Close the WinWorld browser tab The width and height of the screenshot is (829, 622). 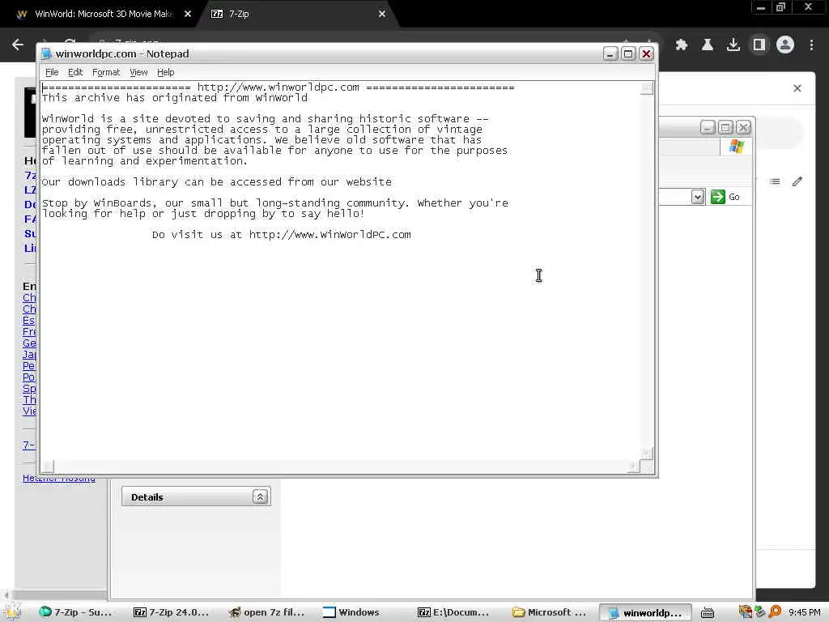click(188, 14)
